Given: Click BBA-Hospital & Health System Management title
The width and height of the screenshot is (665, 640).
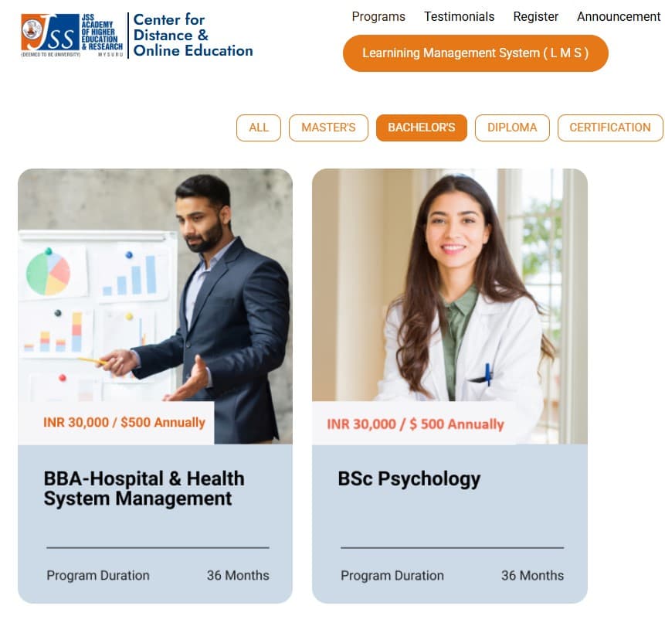Looking at the screenshot, I should tap(144, 489).
